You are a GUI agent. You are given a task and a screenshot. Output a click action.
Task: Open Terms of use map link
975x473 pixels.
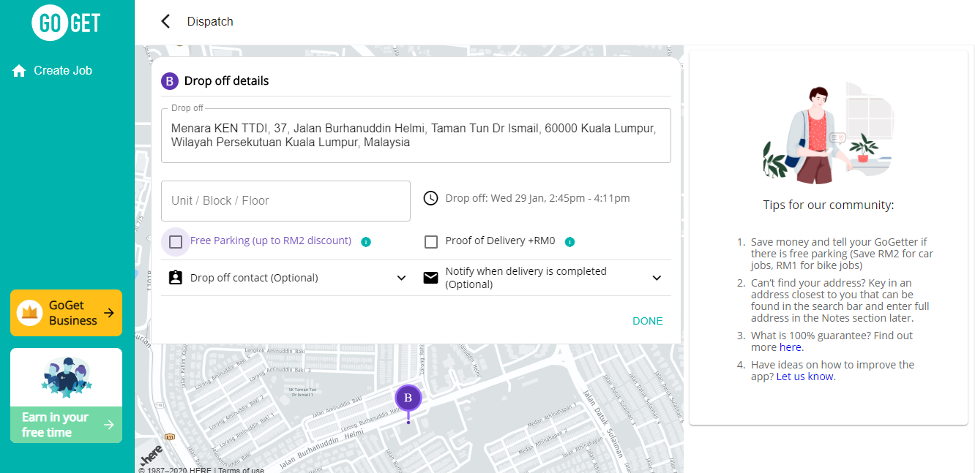tap(242, 470)
